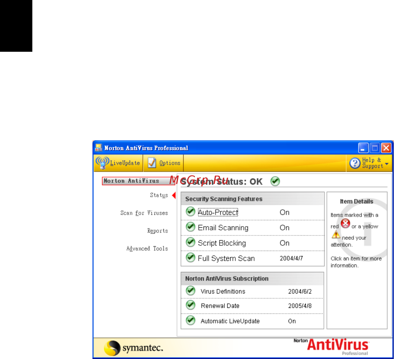Click the Virus Definitions date 2004/6/2
This screenshot has width=394, height=359.
[x=300, y=291]
